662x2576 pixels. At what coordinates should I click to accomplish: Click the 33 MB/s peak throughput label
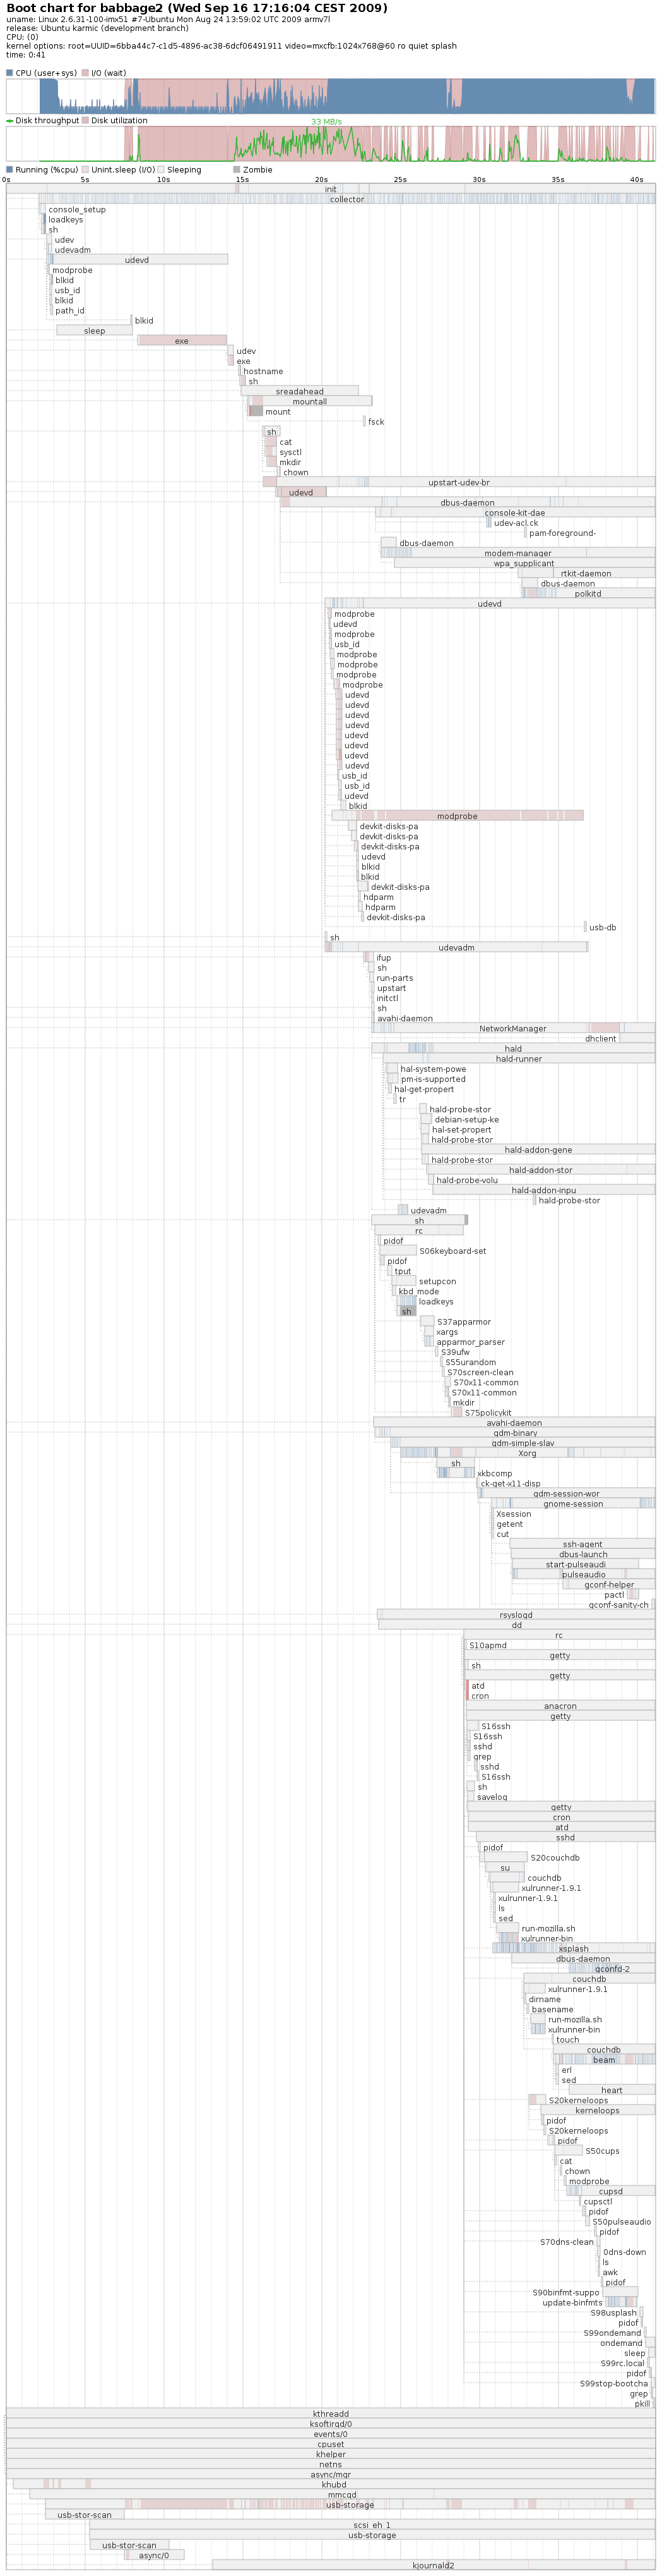point(326,122)
